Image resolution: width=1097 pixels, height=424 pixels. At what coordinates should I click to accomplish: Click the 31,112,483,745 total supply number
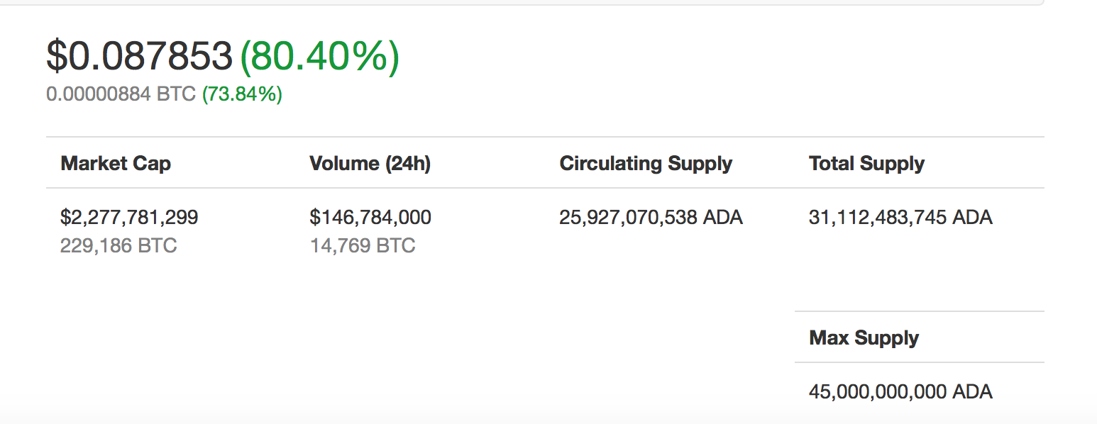click(x=878, y=217)
